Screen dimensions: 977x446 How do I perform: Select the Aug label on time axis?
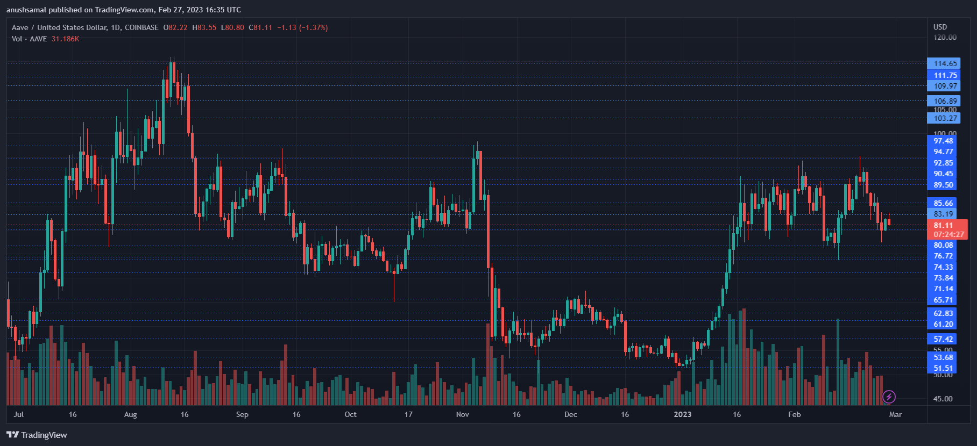tap(130, 414)
